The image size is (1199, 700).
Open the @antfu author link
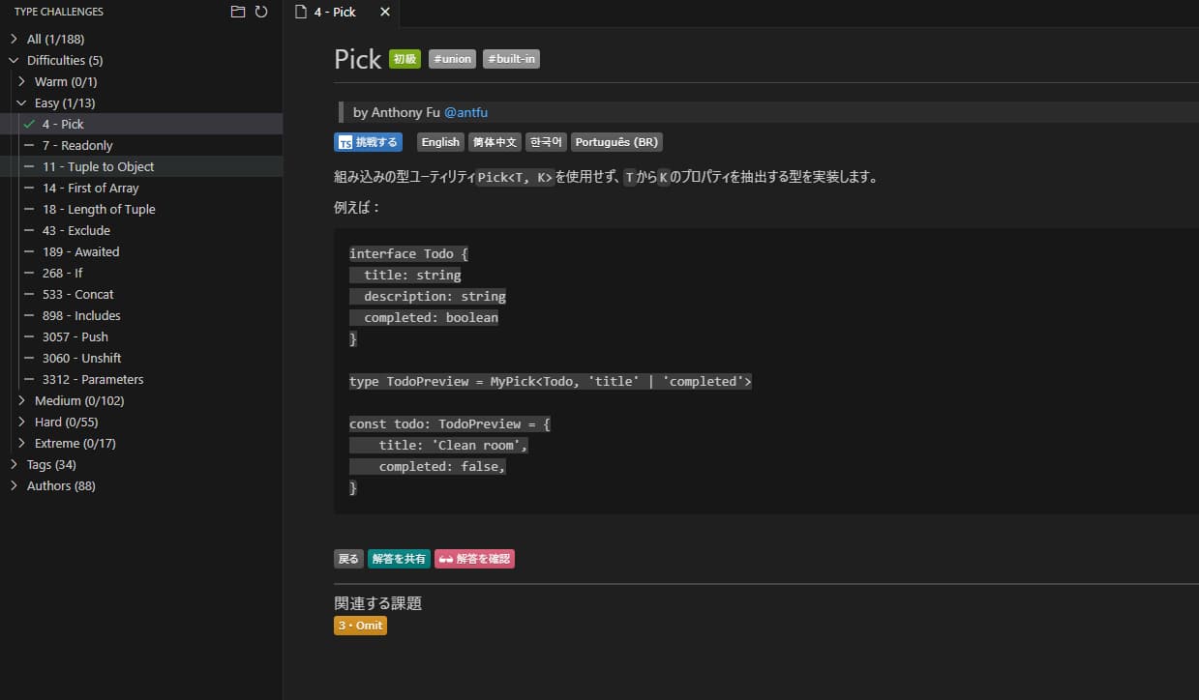(x=465, y=112)
